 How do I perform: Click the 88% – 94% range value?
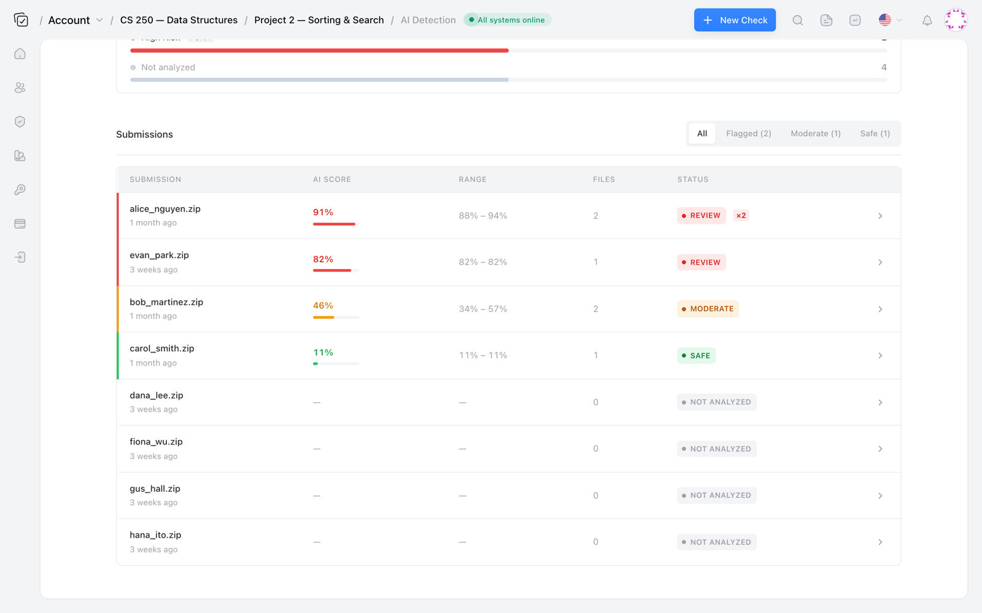pyautogui.click(x=483, y=216)
